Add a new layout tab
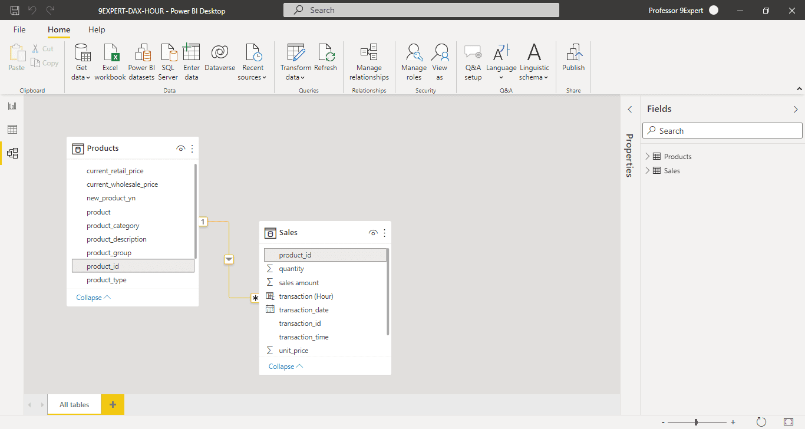The height and width of the screenshot is (429, 805). pos(113,404)
